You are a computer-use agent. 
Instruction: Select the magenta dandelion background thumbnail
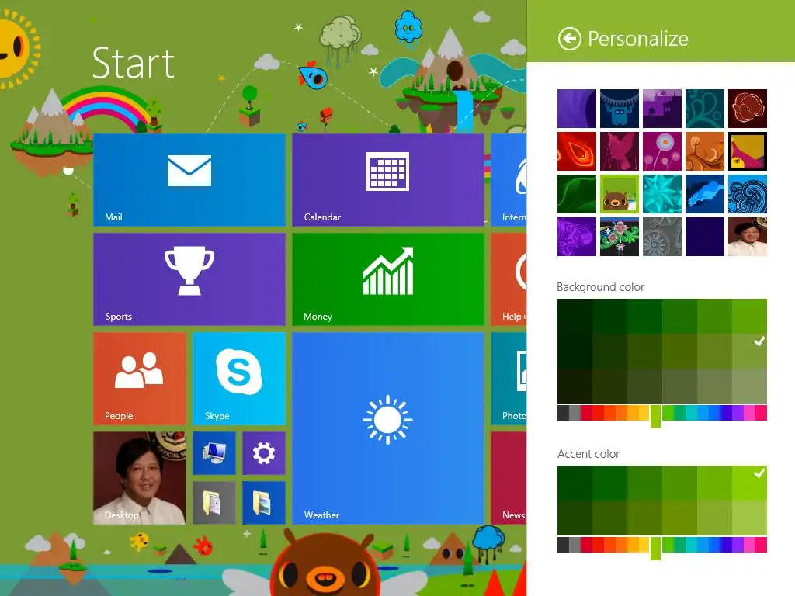tap(662, 151)
